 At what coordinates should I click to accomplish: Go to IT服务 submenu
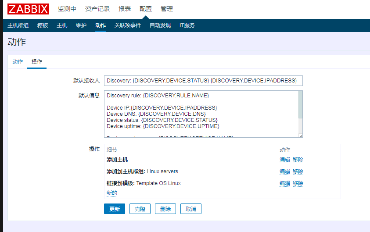point(187,25)
